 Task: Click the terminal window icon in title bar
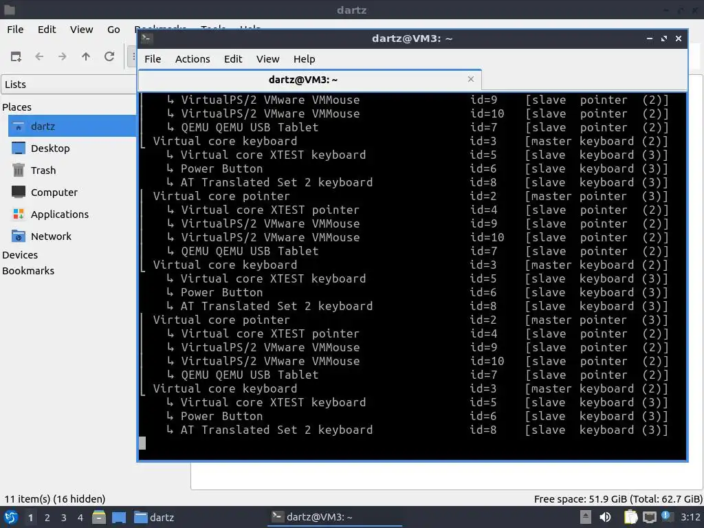[146, 38]
